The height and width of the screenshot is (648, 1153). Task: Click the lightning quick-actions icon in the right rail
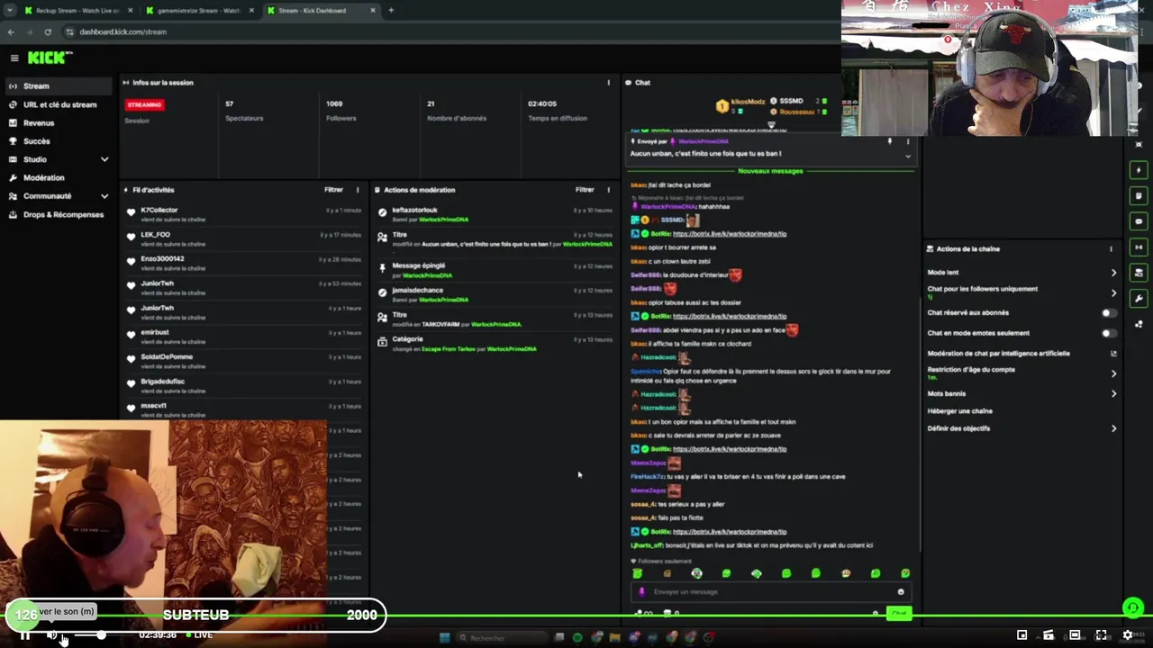1139,170
